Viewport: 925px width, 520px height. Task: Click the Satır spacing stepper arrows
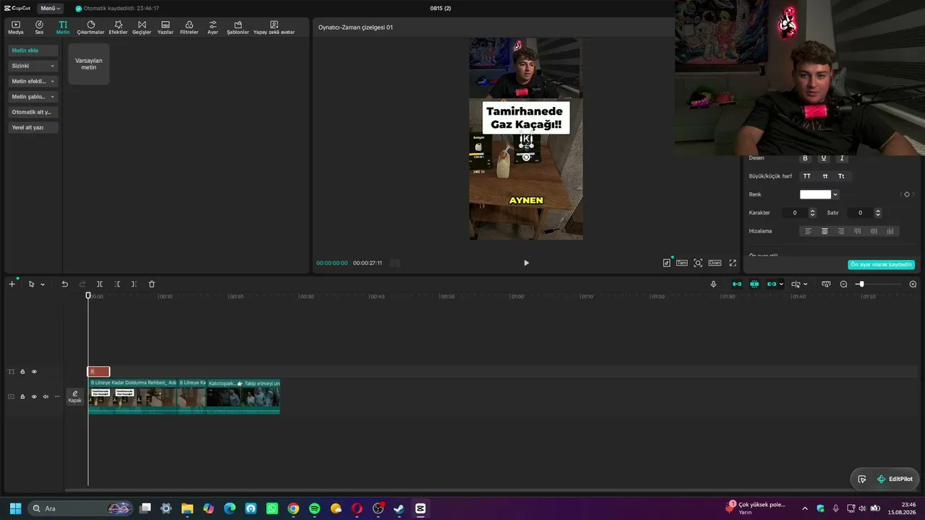coord(878,213)
